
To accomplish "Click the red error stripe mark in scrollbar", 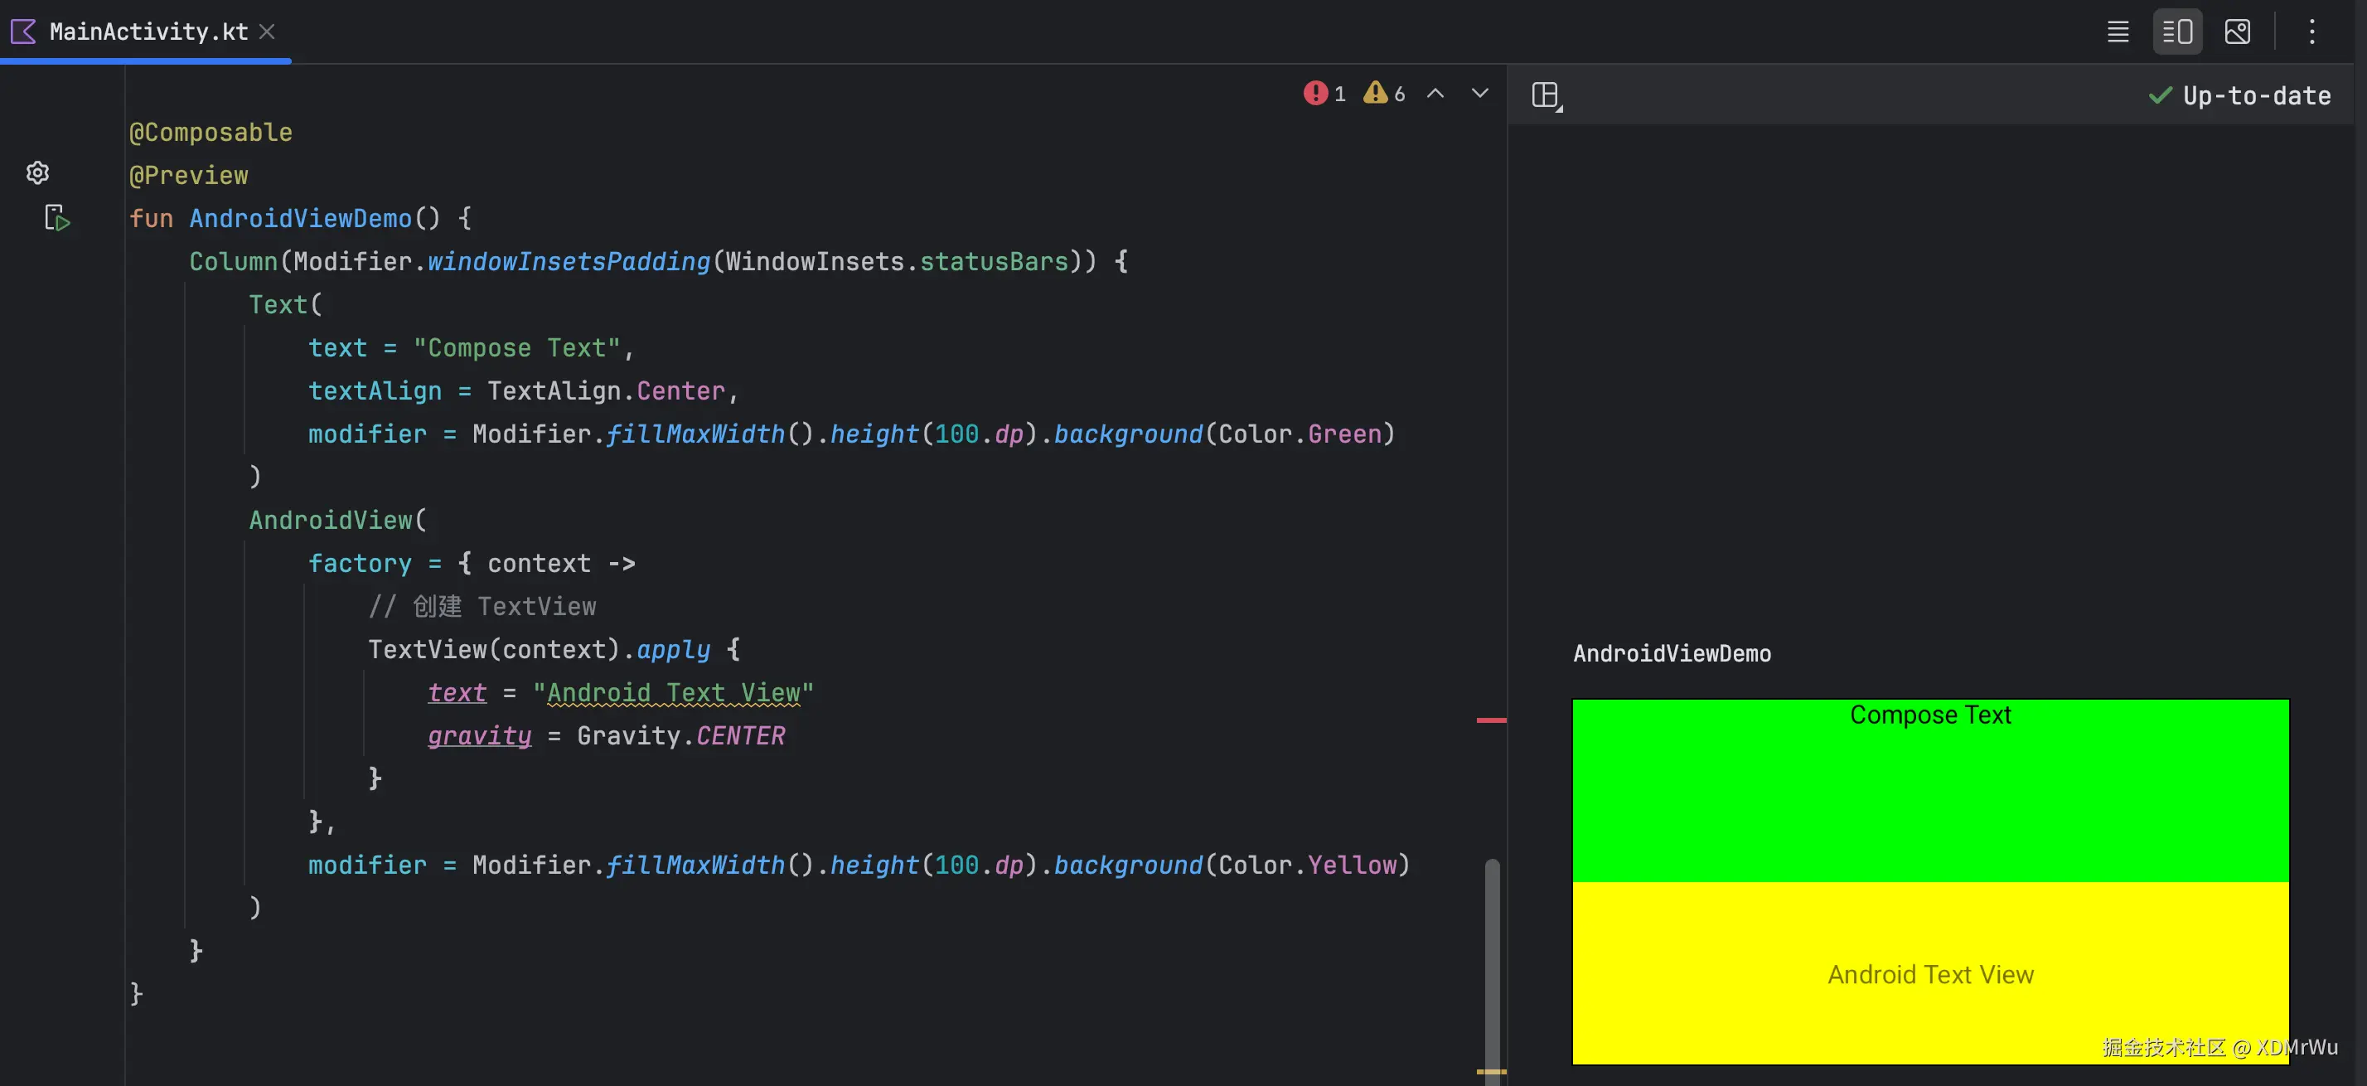I will pos(1490,720).
